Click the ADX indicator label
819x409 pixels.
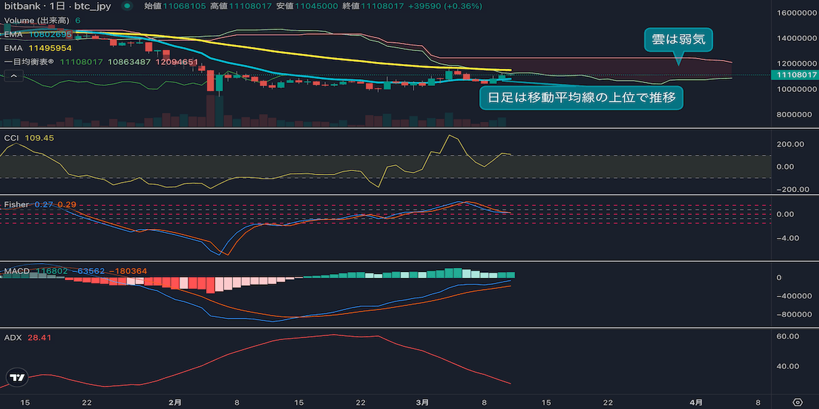coord(13,337)
